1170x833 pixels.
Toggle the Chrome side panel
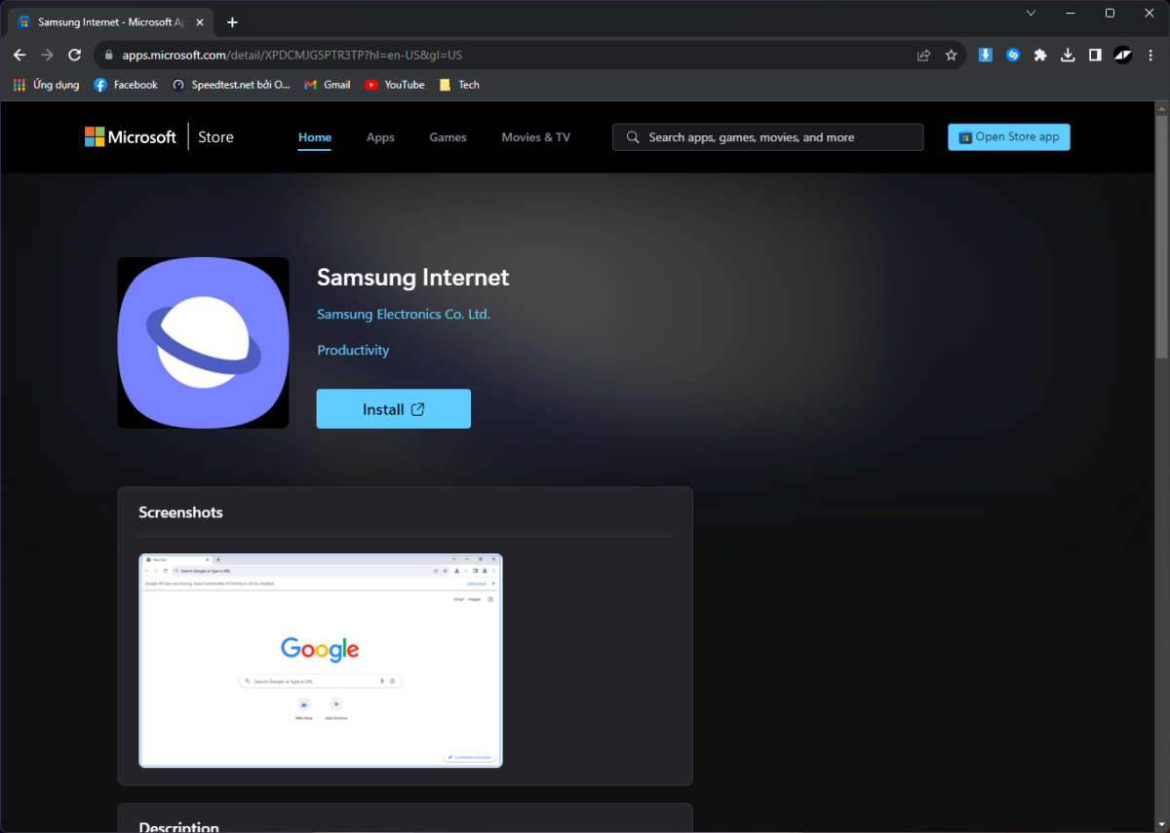tap(1095, 56)
